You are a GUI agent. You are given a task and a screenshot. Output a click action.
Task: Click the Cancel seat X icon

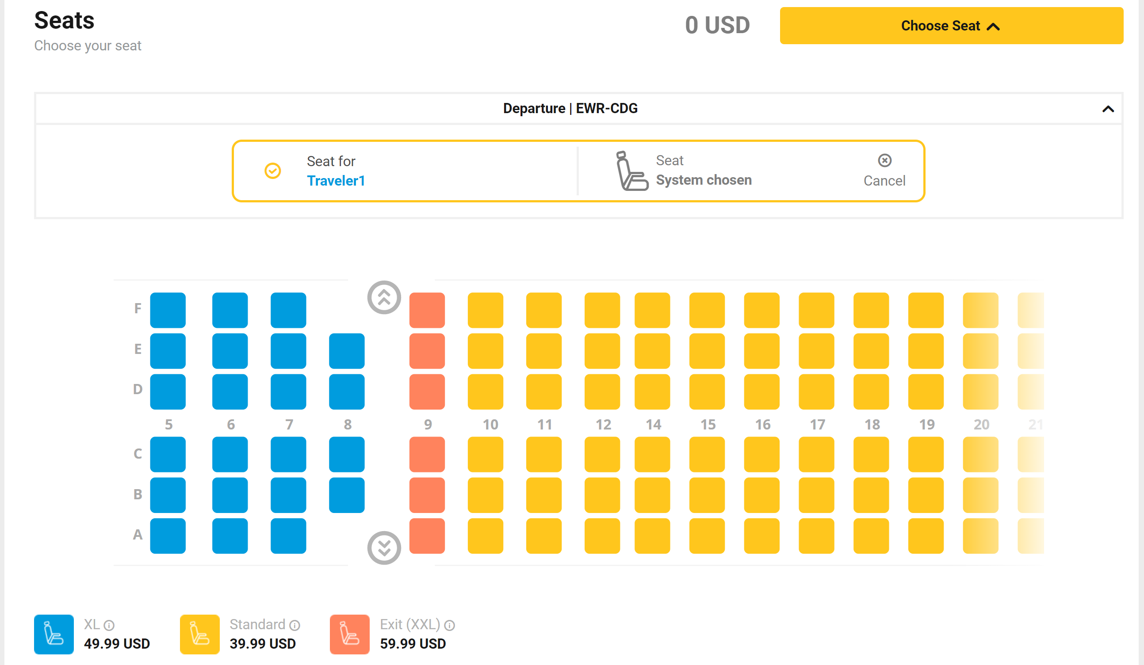point(884,160)
